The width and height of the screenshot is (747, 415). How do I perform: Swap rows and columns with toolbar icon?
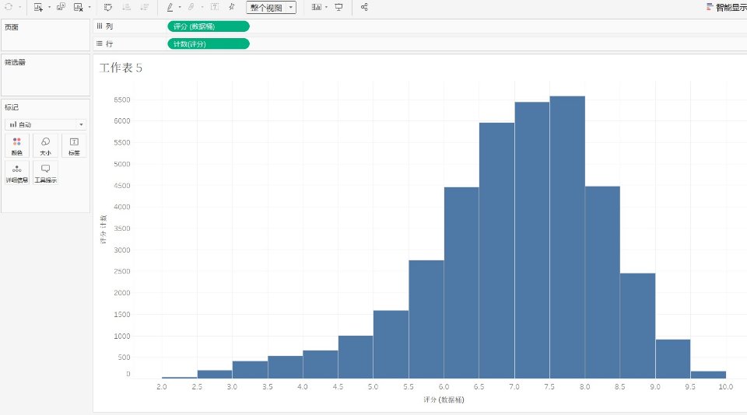(x=108, y=7)
